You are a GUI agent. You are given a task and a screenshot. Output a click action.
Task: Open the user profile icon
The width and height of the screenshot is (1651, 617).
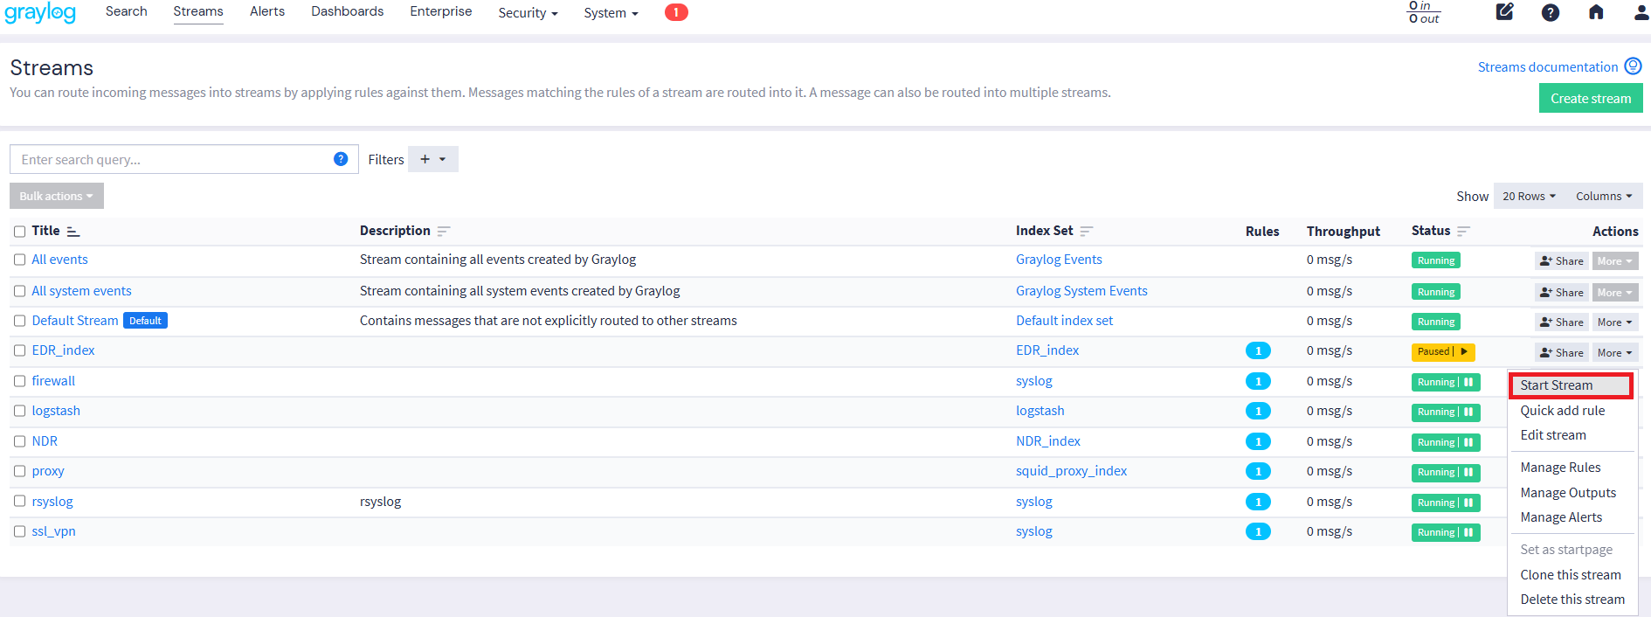pos(1641,12)
